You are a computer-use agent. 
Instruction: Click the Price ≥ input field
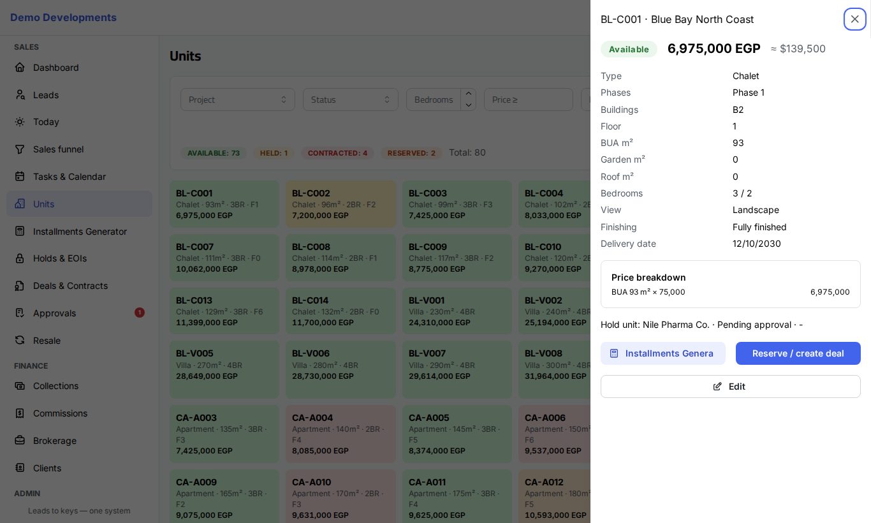click(529, 99)
